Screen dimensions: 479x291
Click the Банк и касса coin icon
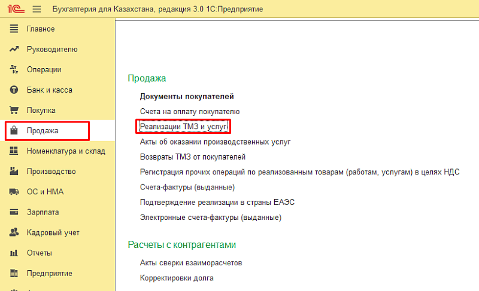point(14,90)
